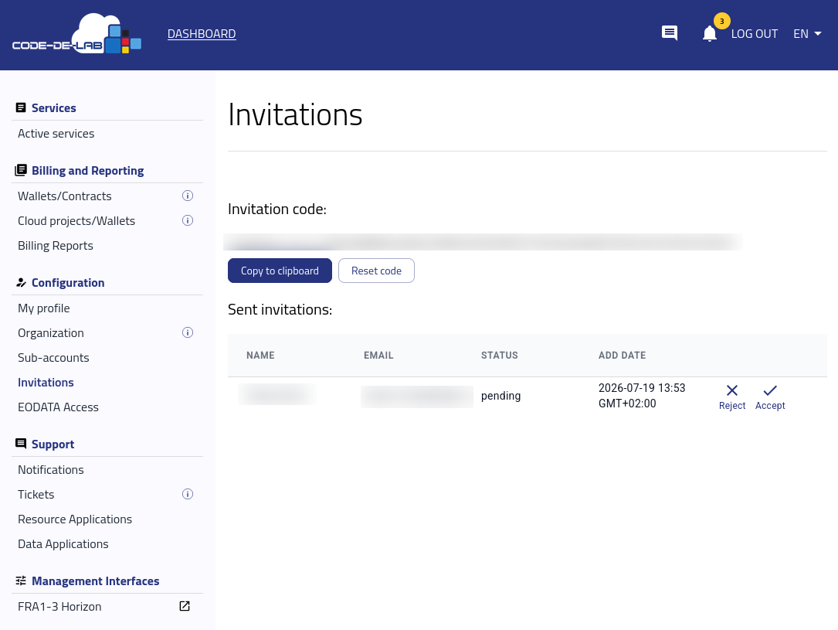This screenshot has width=838, height=630.
Task: Show info icon beside Tickets
Action: (x=188, y=494)
